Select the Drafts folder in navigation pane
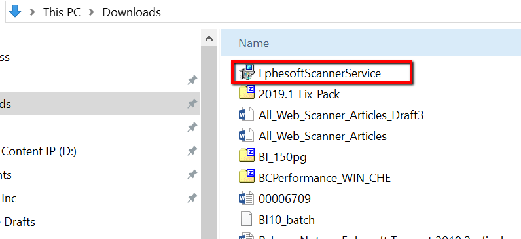The height and width of the screenshot is (239, 521). coord(20,222)
